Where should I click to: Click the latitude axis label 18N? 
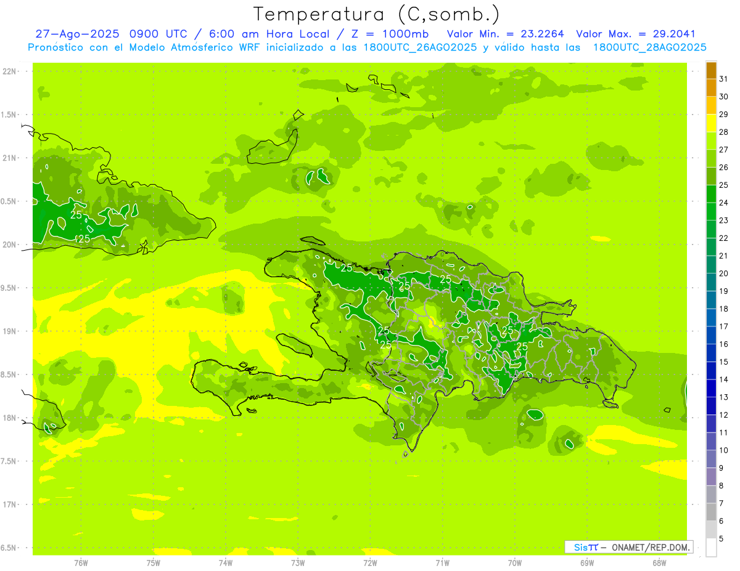pyautogui.click(x=10, y=418)
